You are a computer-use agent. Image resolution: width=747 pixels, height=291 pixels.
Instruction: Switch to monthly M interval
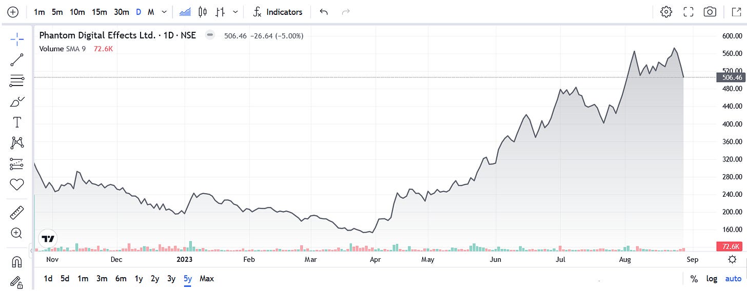(x=151, y=12)
